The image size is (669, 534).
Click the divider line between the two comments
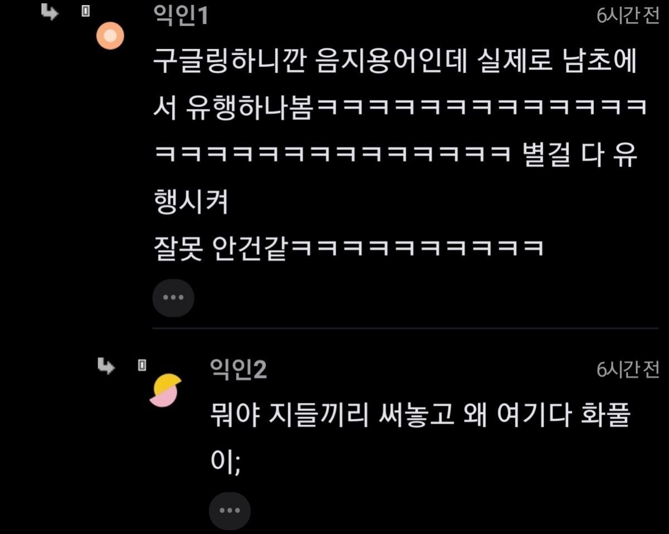tap(405, 328)
